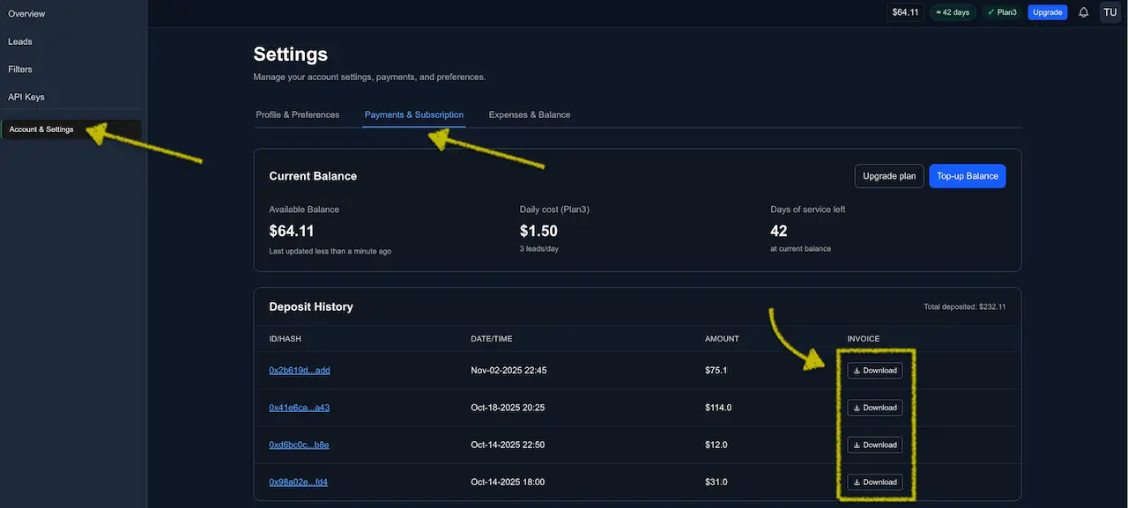Open the Expenses & Balance tab
Viewport: 1128px width, 508px height.
[x=528, y=114]
